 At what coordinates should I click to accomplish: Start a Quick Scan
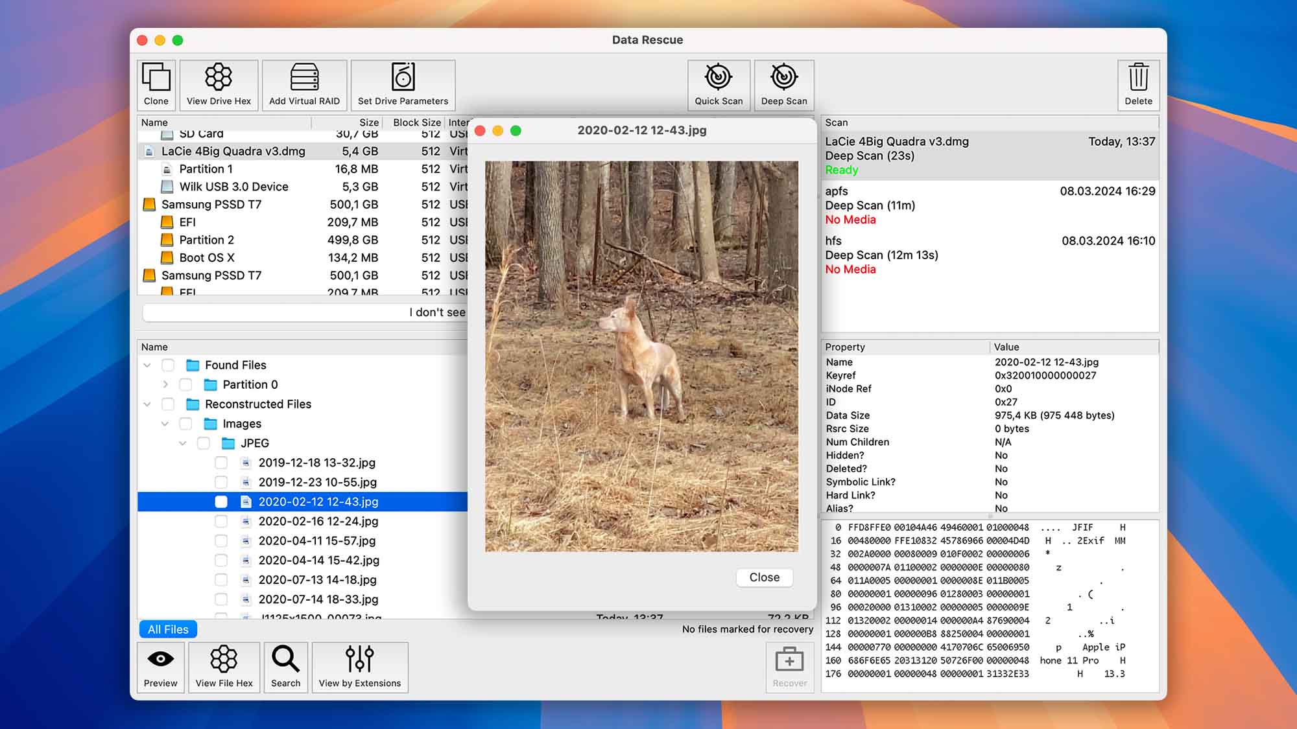[719, 84]
